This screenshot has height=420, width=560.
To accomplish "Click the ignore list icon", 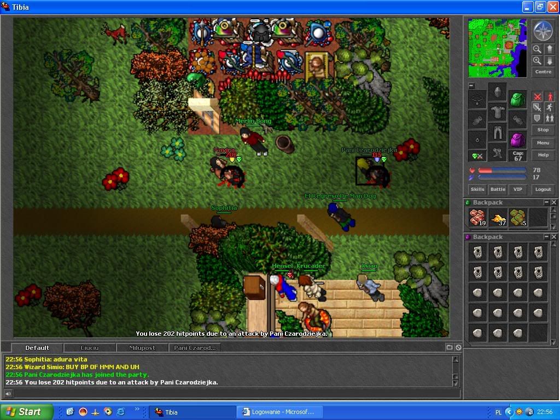I will (x=458, y=347).
